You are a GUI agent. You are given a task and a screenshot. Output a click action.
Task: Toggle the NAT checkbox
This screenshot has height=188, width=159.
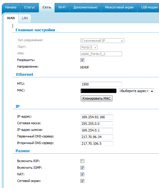coord(82,174)
